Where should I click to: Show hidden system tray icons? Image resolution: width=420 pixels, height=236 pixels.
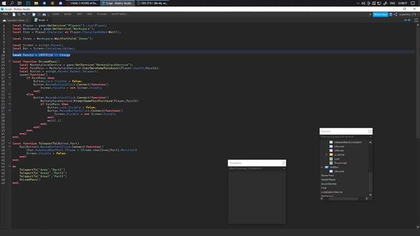tap(358, 3)
